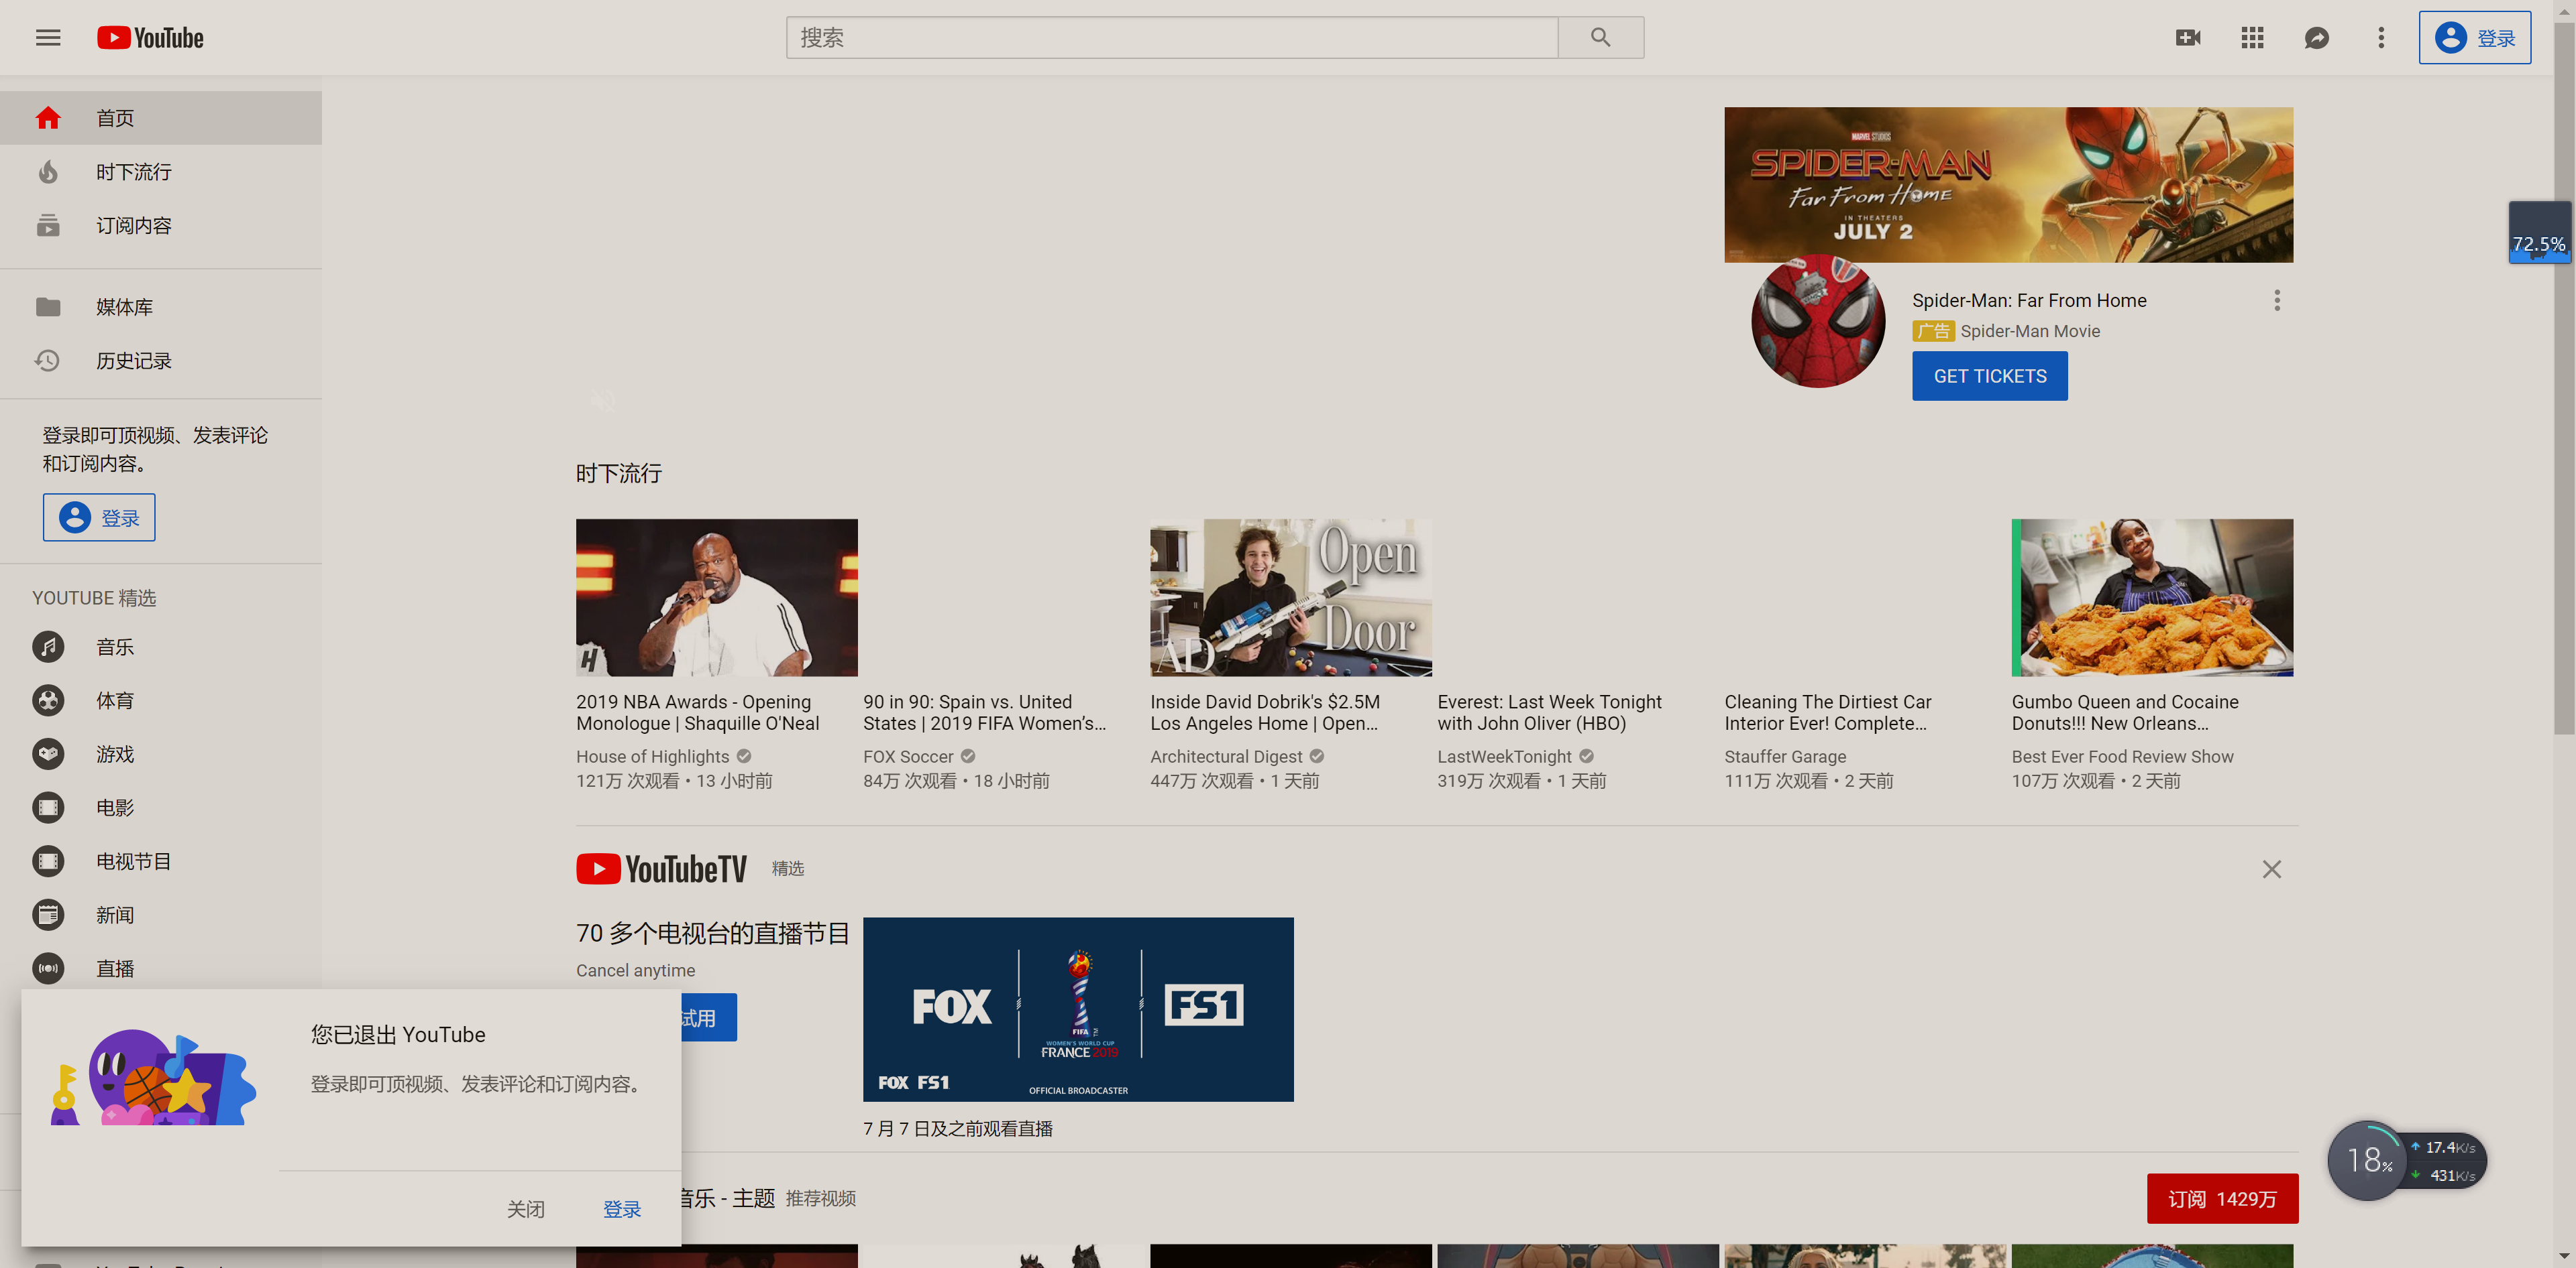Open the top-bar settings three-dot menu
This screenshot has height=1268, width=2576.
tap(2381, 38)
